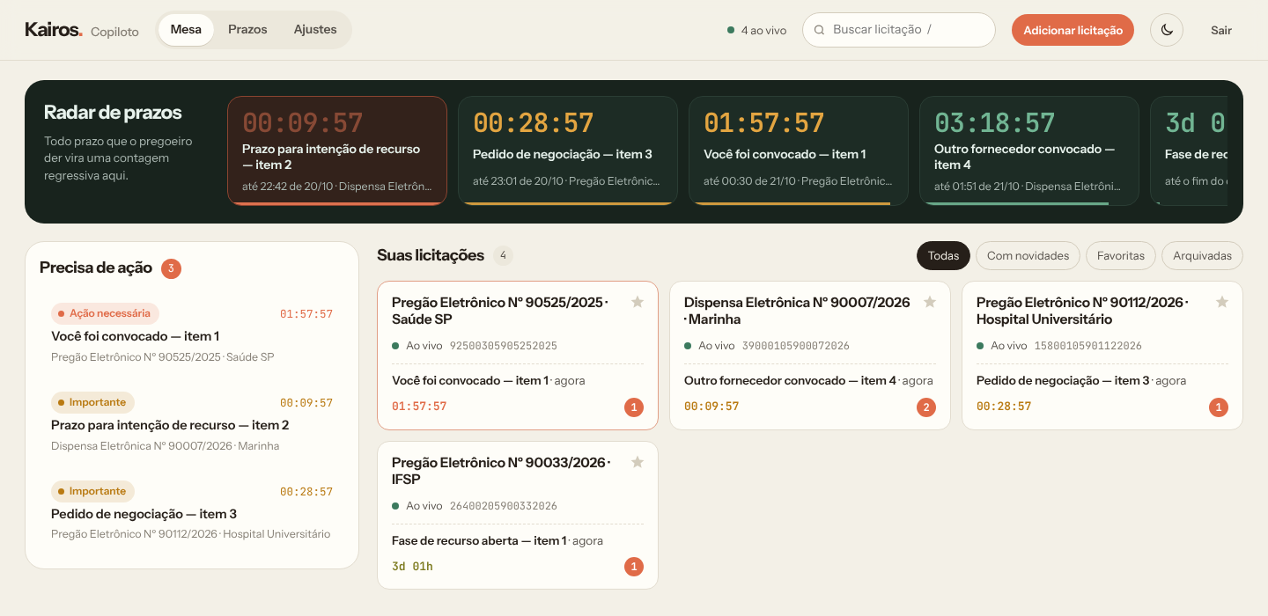The image size is (1268, 616).
Task: Filter bids by Com novidades
Action: click(x=1028, y=256)
